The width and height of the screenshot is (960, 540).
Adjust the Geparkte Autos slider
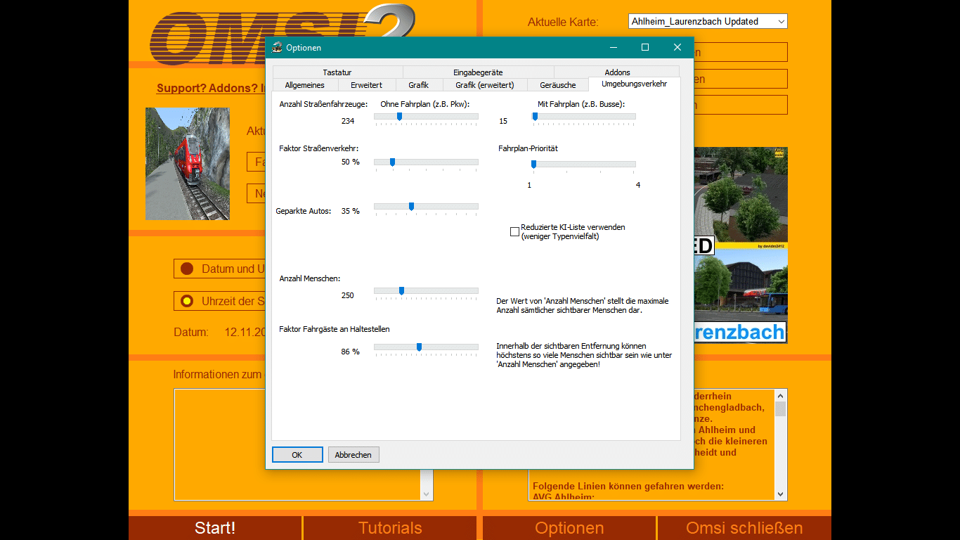pos(411,206)
